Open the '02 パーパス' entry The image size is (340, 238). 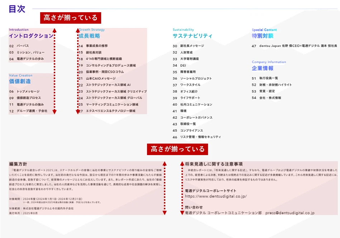click(x=19, y=46)
